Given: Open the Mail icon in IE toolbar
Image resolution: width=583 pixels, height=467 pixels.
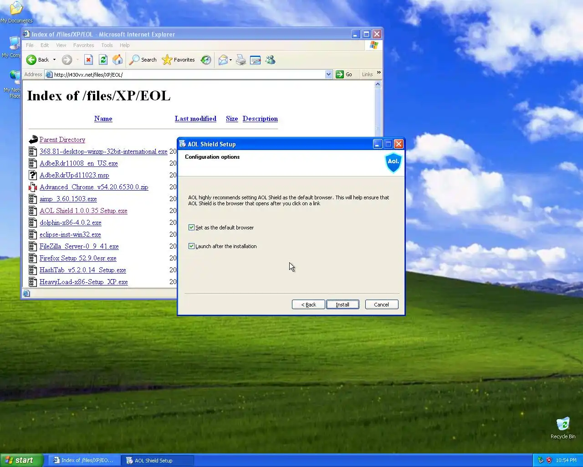Looking at the screenshot, I should click(223, 60).
